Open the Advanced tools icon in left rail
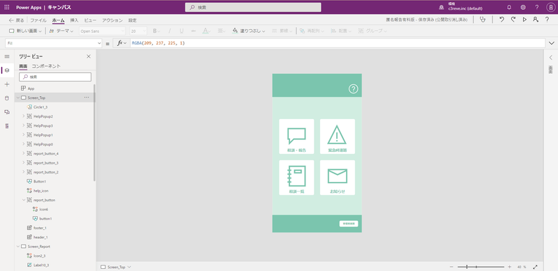 7,126
